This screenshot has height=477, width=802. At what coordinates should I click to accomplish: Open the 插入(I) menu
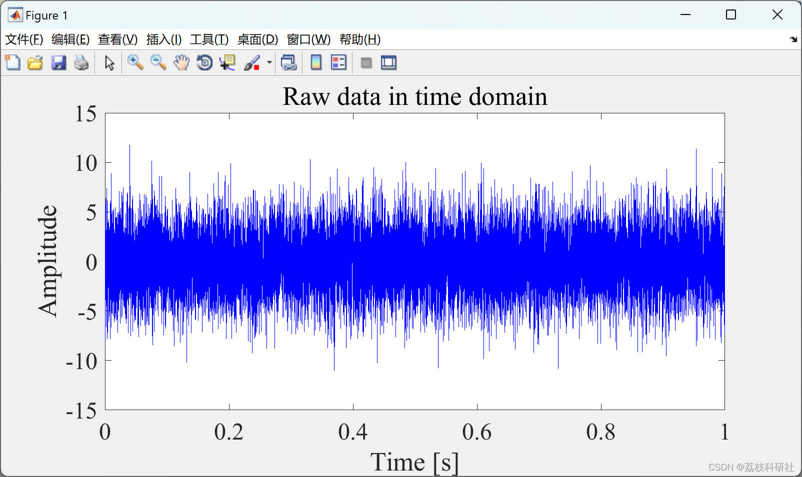[x=164, y=39]
